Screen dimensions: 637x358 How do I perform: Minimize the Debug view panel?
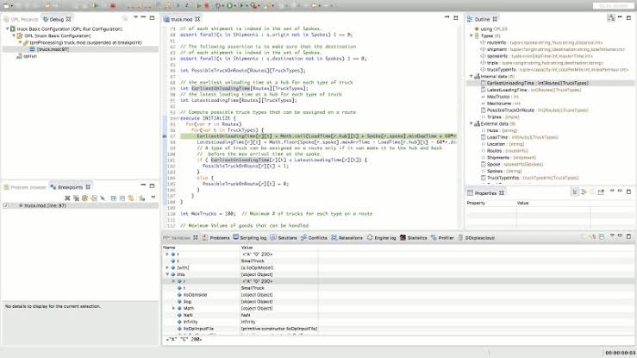point(143,17)
